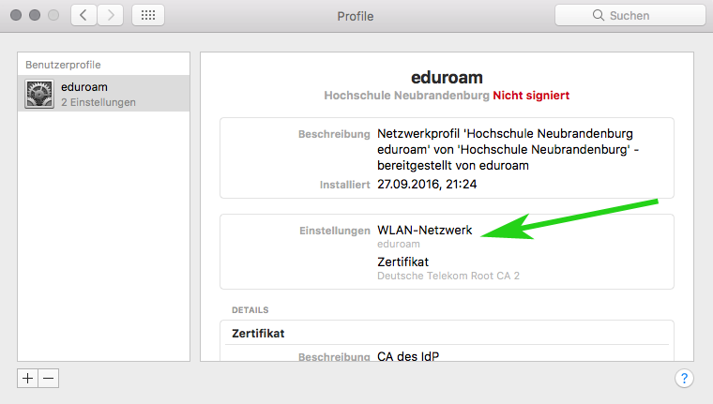The width and height of the screenshot is (713, 404).
Task: Click the magnifying glass search icon
Action: 599,15
